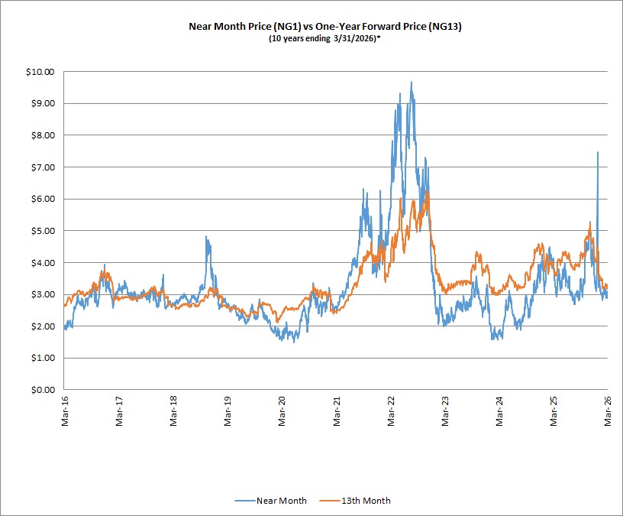The width and height of the screenshot is (623, 516).
Task: Click the "$6.00" y-axis label
Action: (43, 199)
